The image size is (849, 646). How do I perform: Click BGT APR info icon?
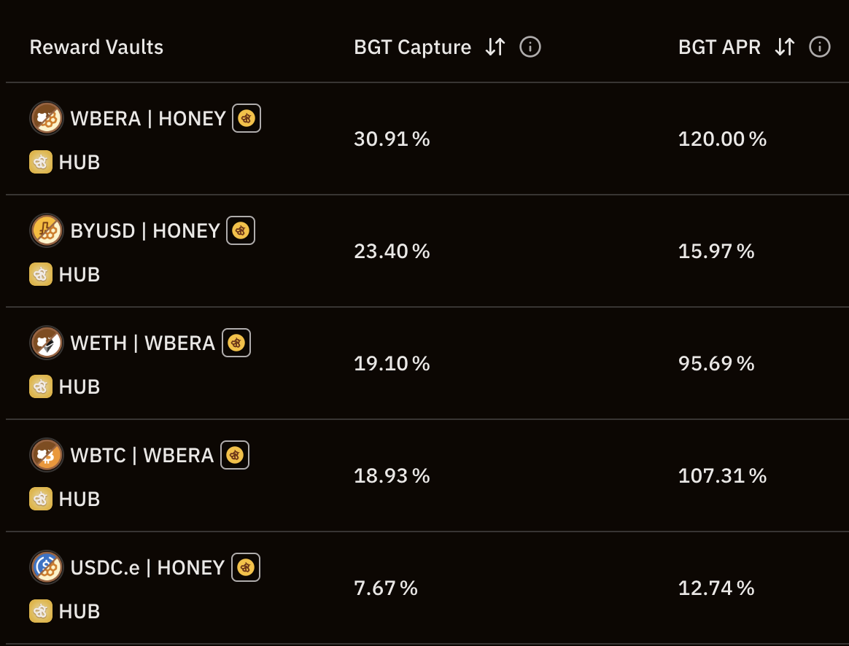click(820, 47)
